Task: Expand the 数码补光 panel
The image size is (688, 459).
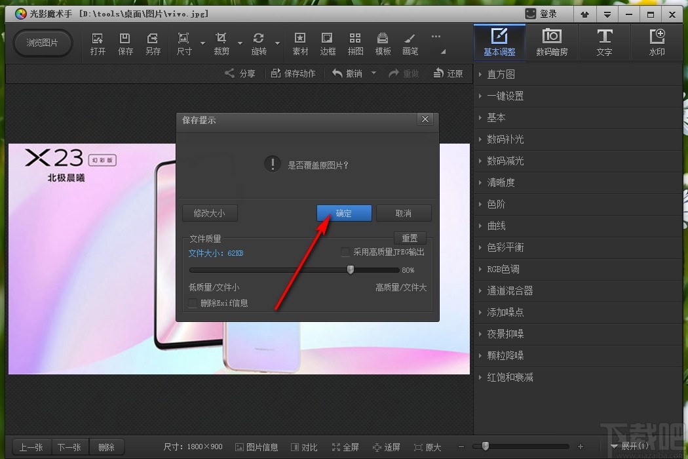Action: pos(578,139)
